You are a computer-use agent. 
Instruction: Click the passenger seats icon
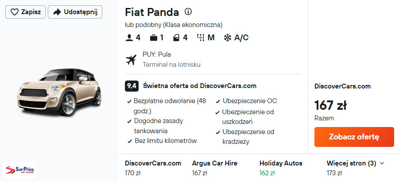point(129,38)
